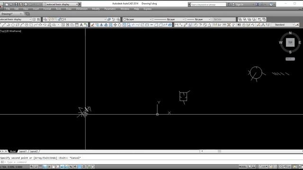This screenshot has height=170, width=303.
Task: Select the Polyline draw tool
Action: [x=9, y=25]
